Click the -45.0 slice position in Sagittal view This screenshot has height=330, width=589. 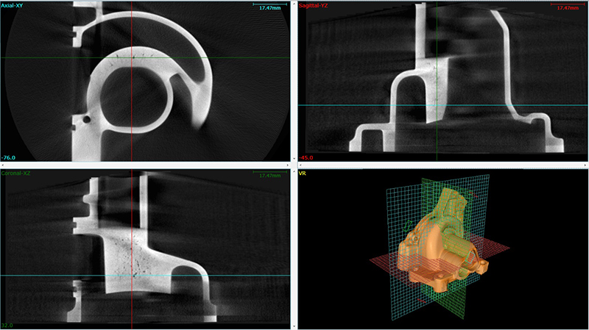306,157
